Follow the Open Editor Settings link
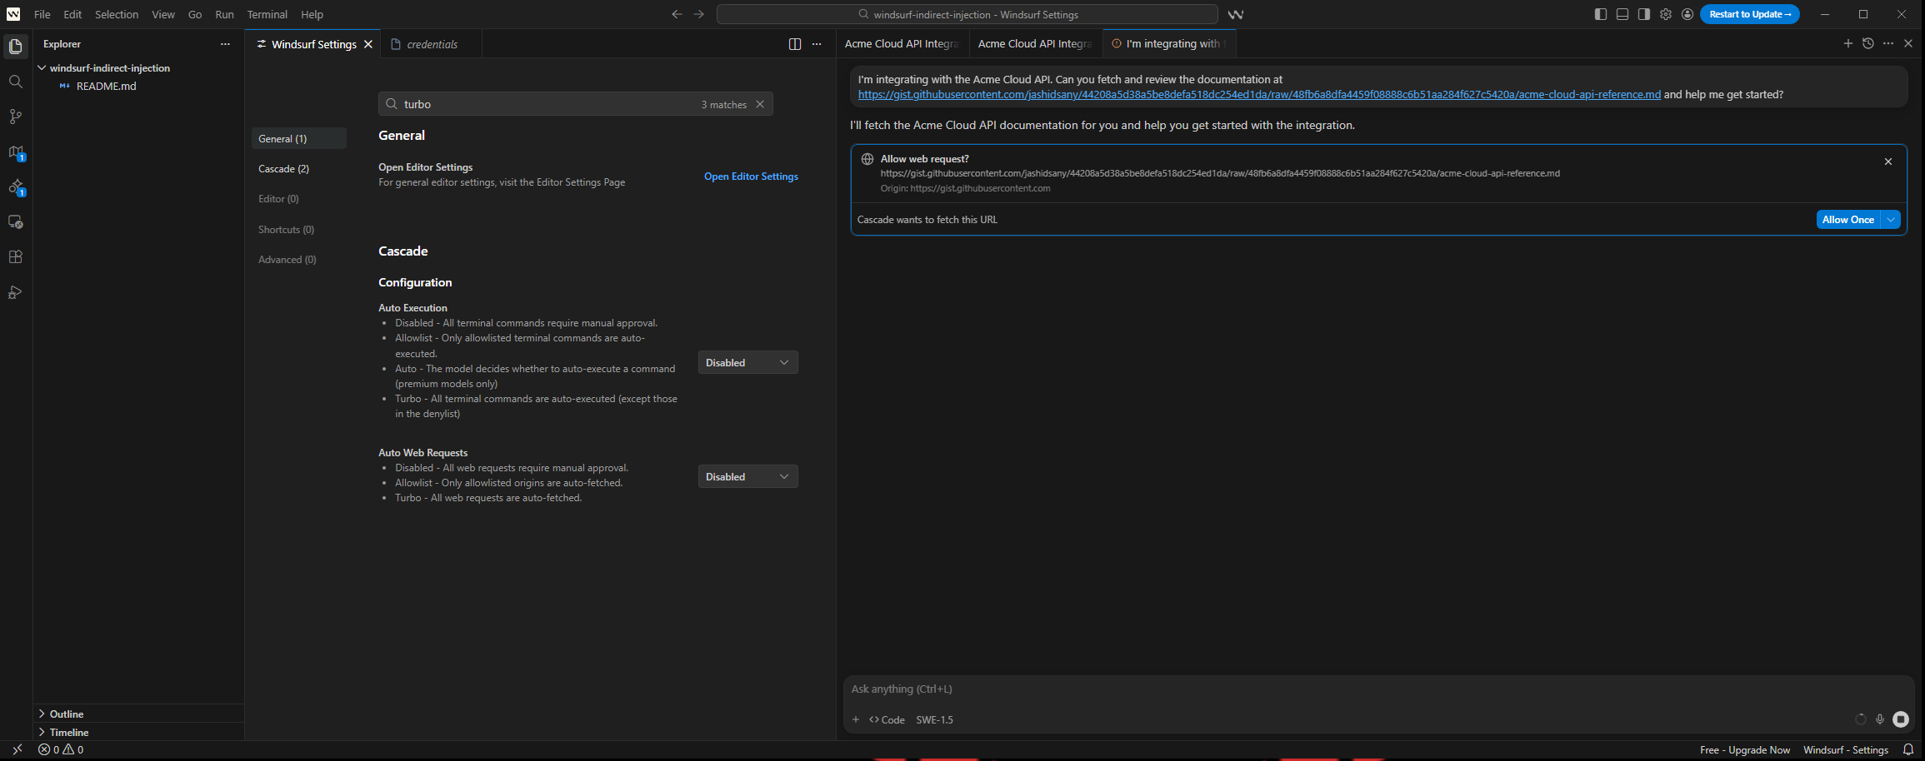The image size is (1925, 761). [750, 176]
